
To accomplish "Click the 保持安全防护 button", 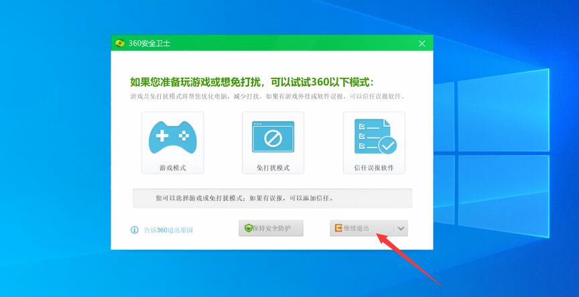I will [x=271, y=229].
